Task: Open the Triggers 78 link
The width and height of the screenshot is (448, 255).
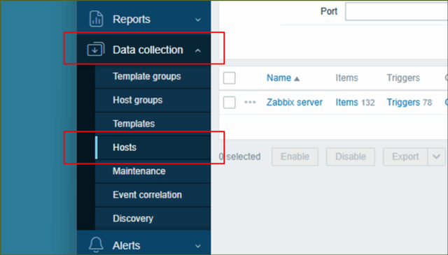Action: 409,103
